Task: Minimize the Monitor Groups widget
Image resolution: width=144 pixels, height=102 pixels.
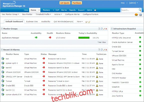Action: 99,29
